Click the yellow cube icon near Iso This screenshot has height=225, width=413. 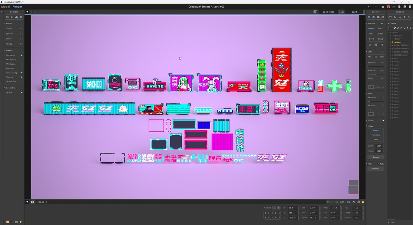(363, 202)
